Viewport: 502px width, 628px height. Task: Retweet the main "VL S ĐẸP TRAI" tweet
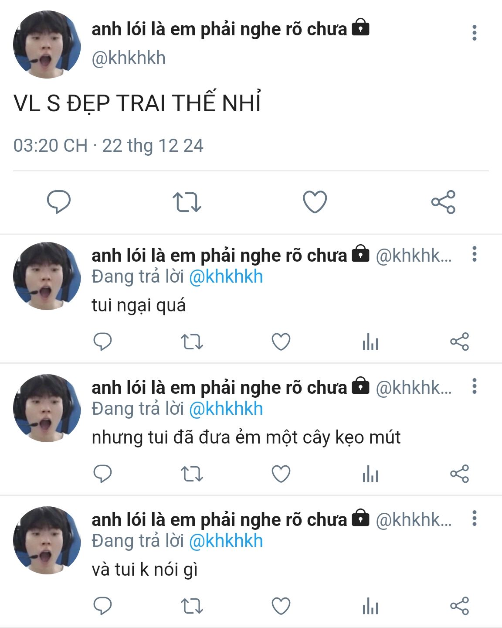click(187, 202)
